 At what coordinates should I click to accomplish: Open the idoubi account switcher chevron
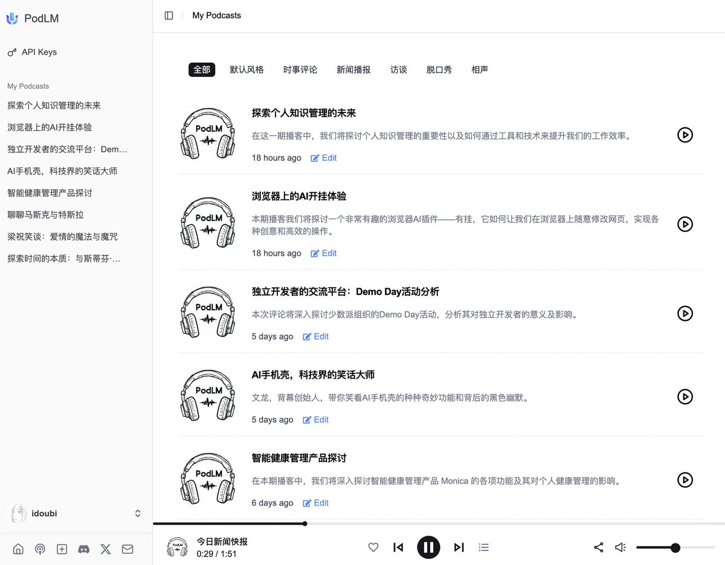tap(137, 513)
